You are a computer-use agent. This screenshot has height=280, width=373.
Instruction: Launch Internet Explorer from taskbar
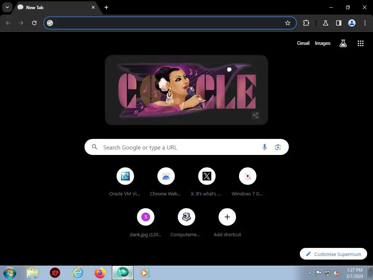point(78,273)
